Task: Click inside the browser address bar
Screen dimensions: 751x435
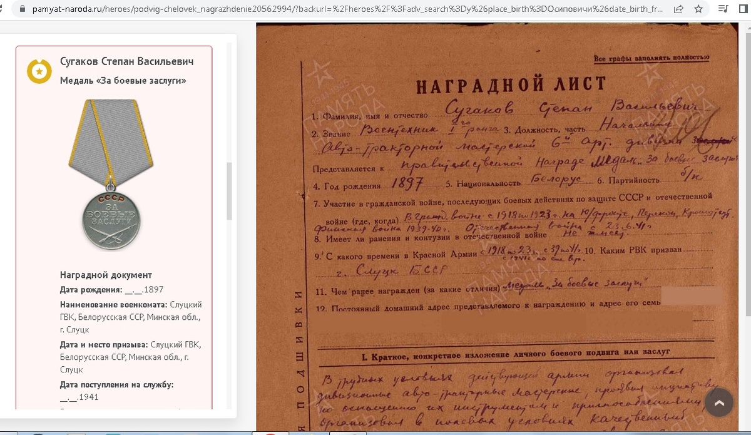Action: tap(313, 9)
